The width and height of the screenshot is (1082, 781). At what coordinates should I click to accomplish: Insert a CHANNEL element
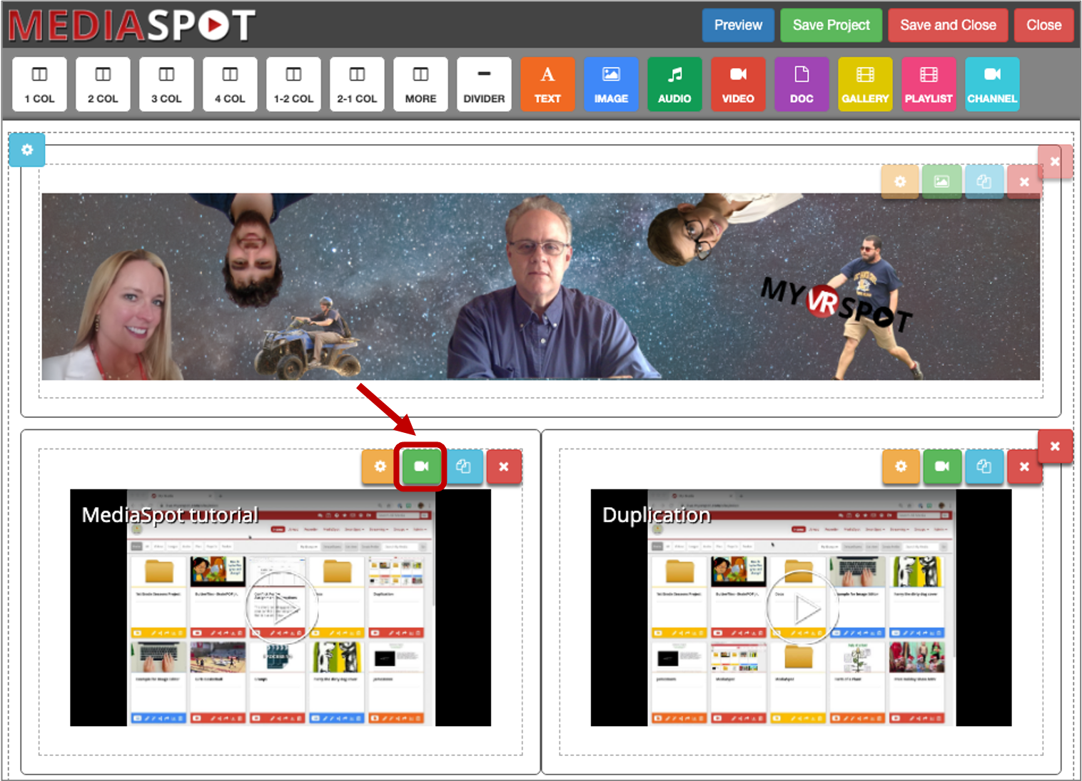pyautogui.click(x=992, y=84)
